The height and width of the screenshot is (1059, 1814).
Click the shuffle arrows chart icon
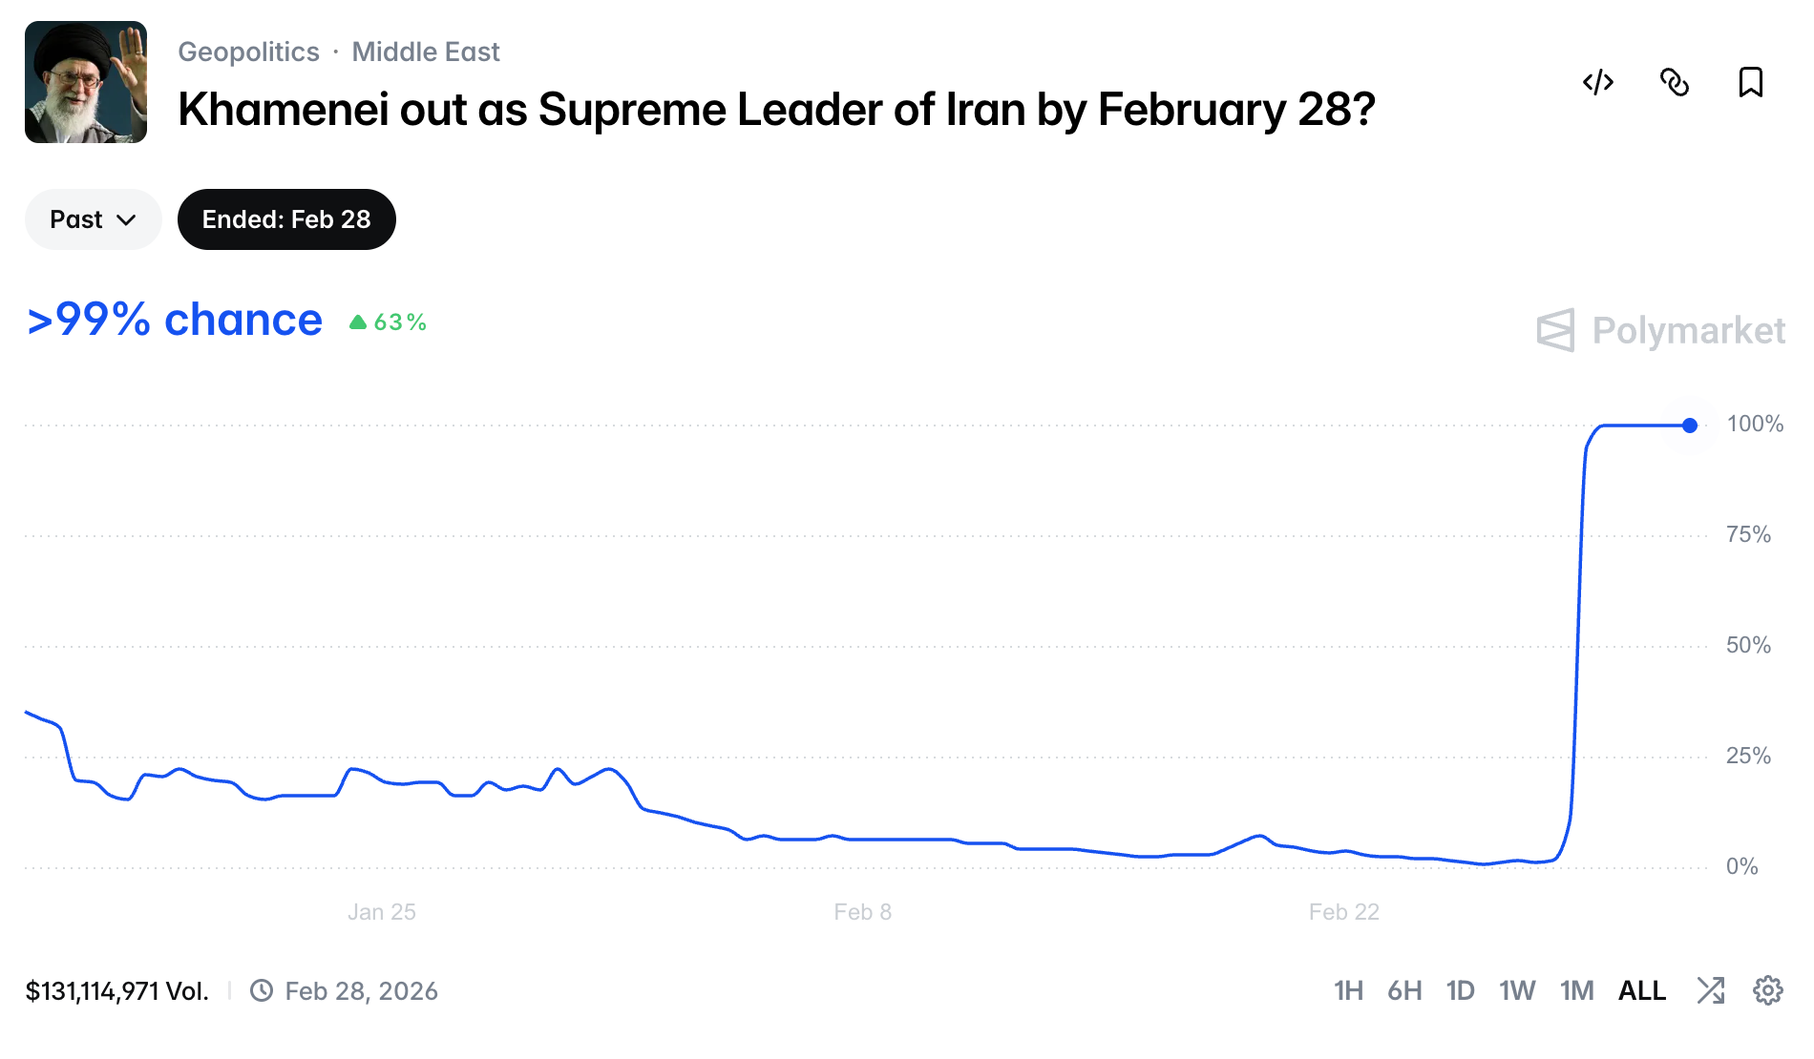[1710, 990]
